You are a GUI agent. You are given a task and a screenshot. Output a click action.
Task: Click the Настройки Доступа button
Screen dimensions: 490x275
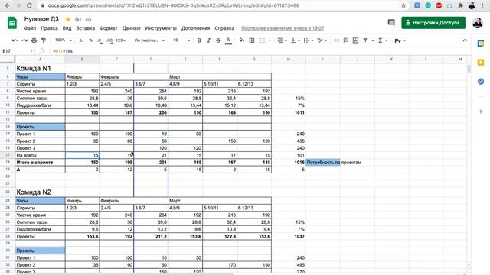pyautogui.click(x=433, y=23)
